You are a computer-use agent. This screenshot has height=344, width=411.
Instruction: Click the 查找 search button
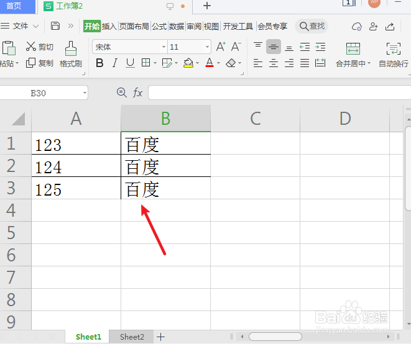(312, 26)
